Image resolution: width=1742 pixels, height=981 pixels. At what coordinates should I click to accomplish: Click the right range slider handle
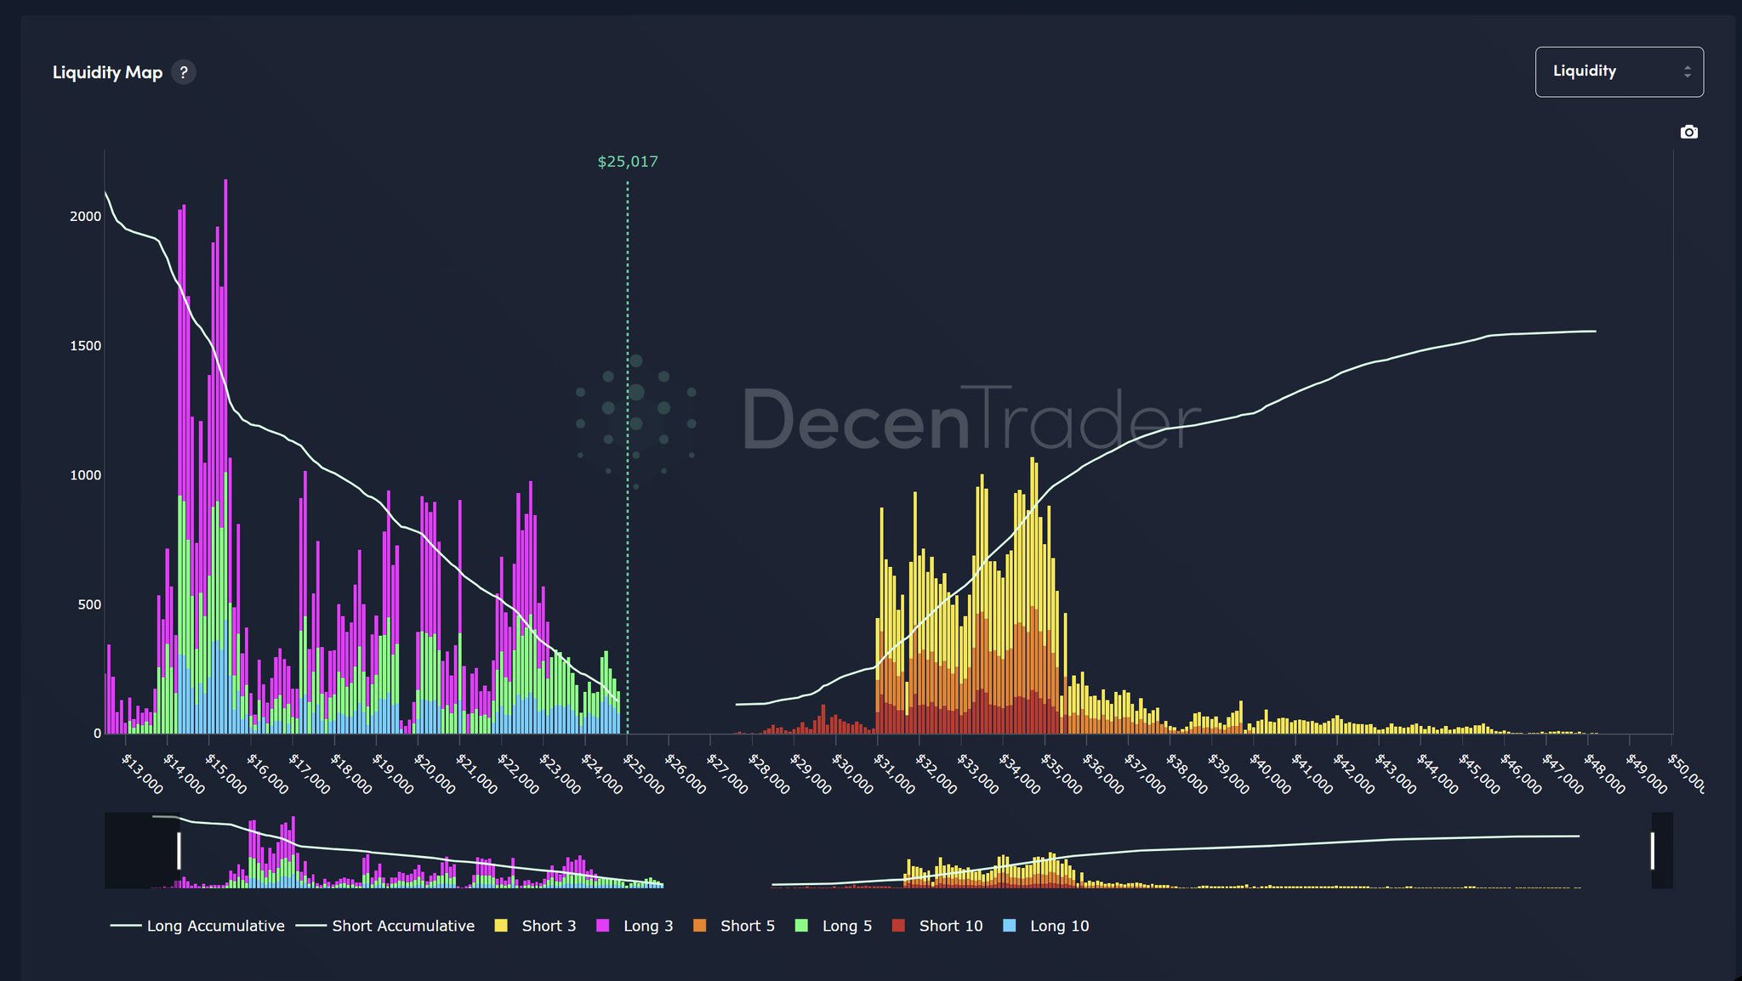(x=1653, y=851)
